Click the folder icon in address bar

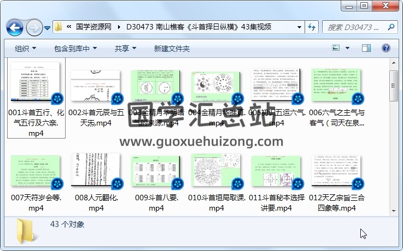(59, 27)
